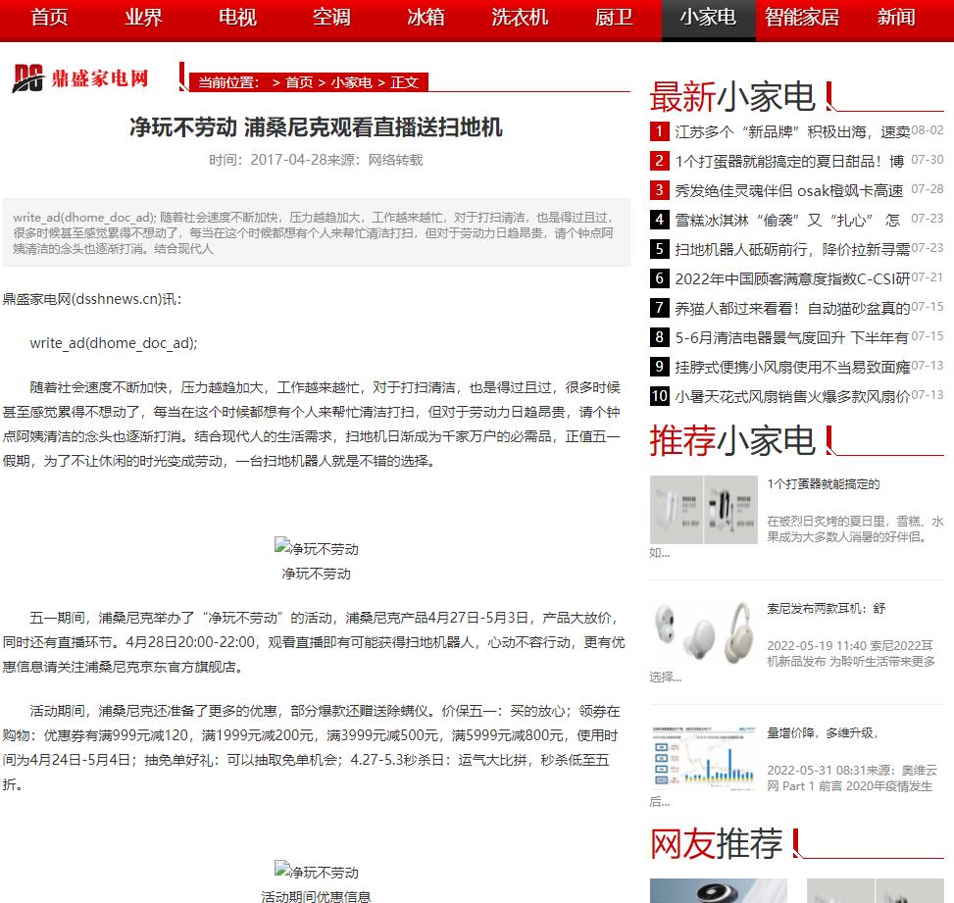The image size is (954, 903).
Task: Open recommended article 量增价降,多维升级
Action: coord(822,732)
